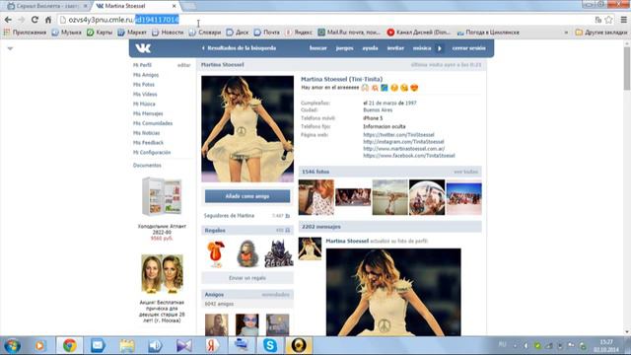Open ayuda in VK header

[x=370, y=48]
